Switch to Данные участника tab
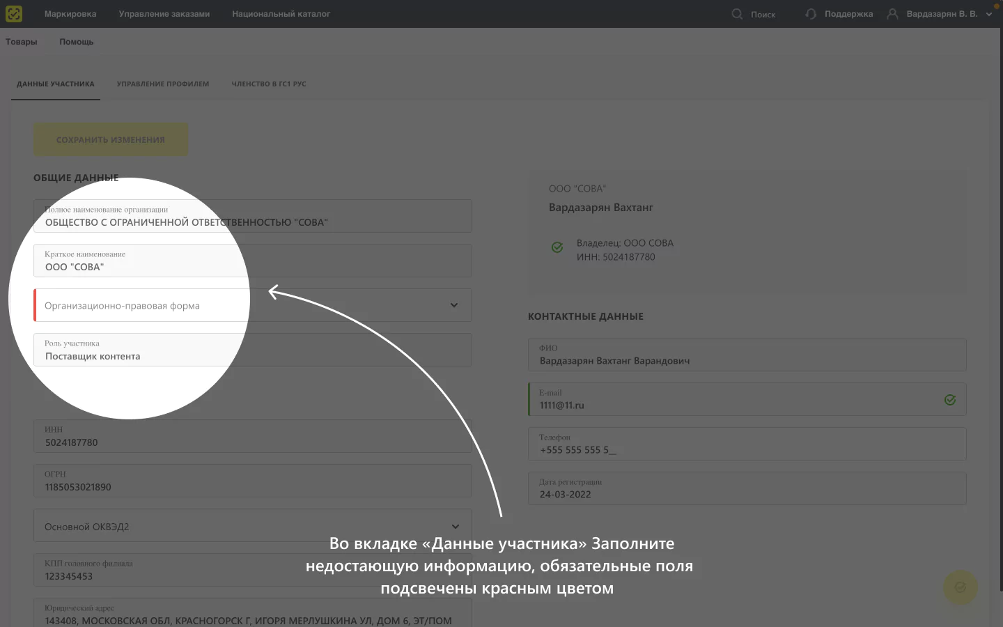 point(56,84)
